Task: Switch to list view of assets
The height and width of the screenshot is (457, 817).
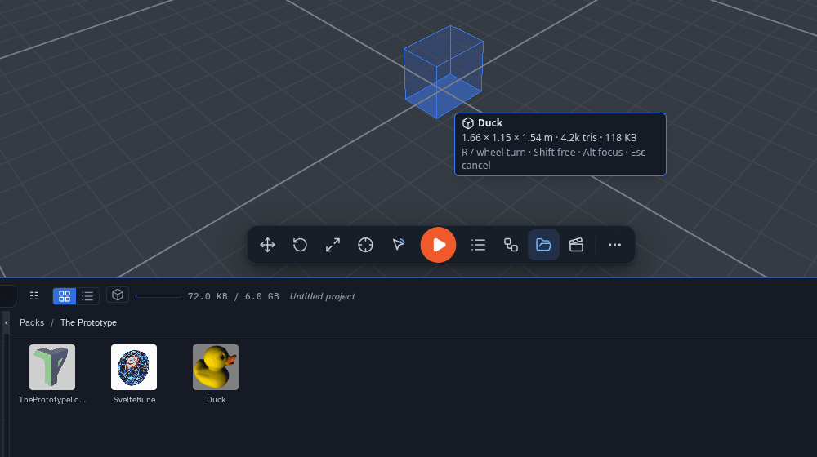Action: (x=87, y=296)
